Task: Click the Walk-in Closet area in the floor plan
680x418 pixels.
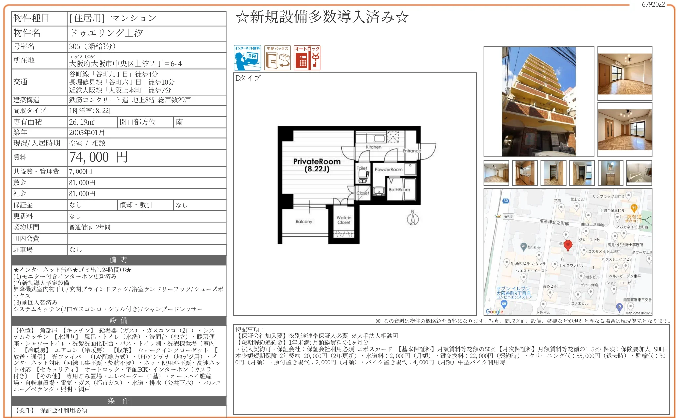Action: point(344,220)
